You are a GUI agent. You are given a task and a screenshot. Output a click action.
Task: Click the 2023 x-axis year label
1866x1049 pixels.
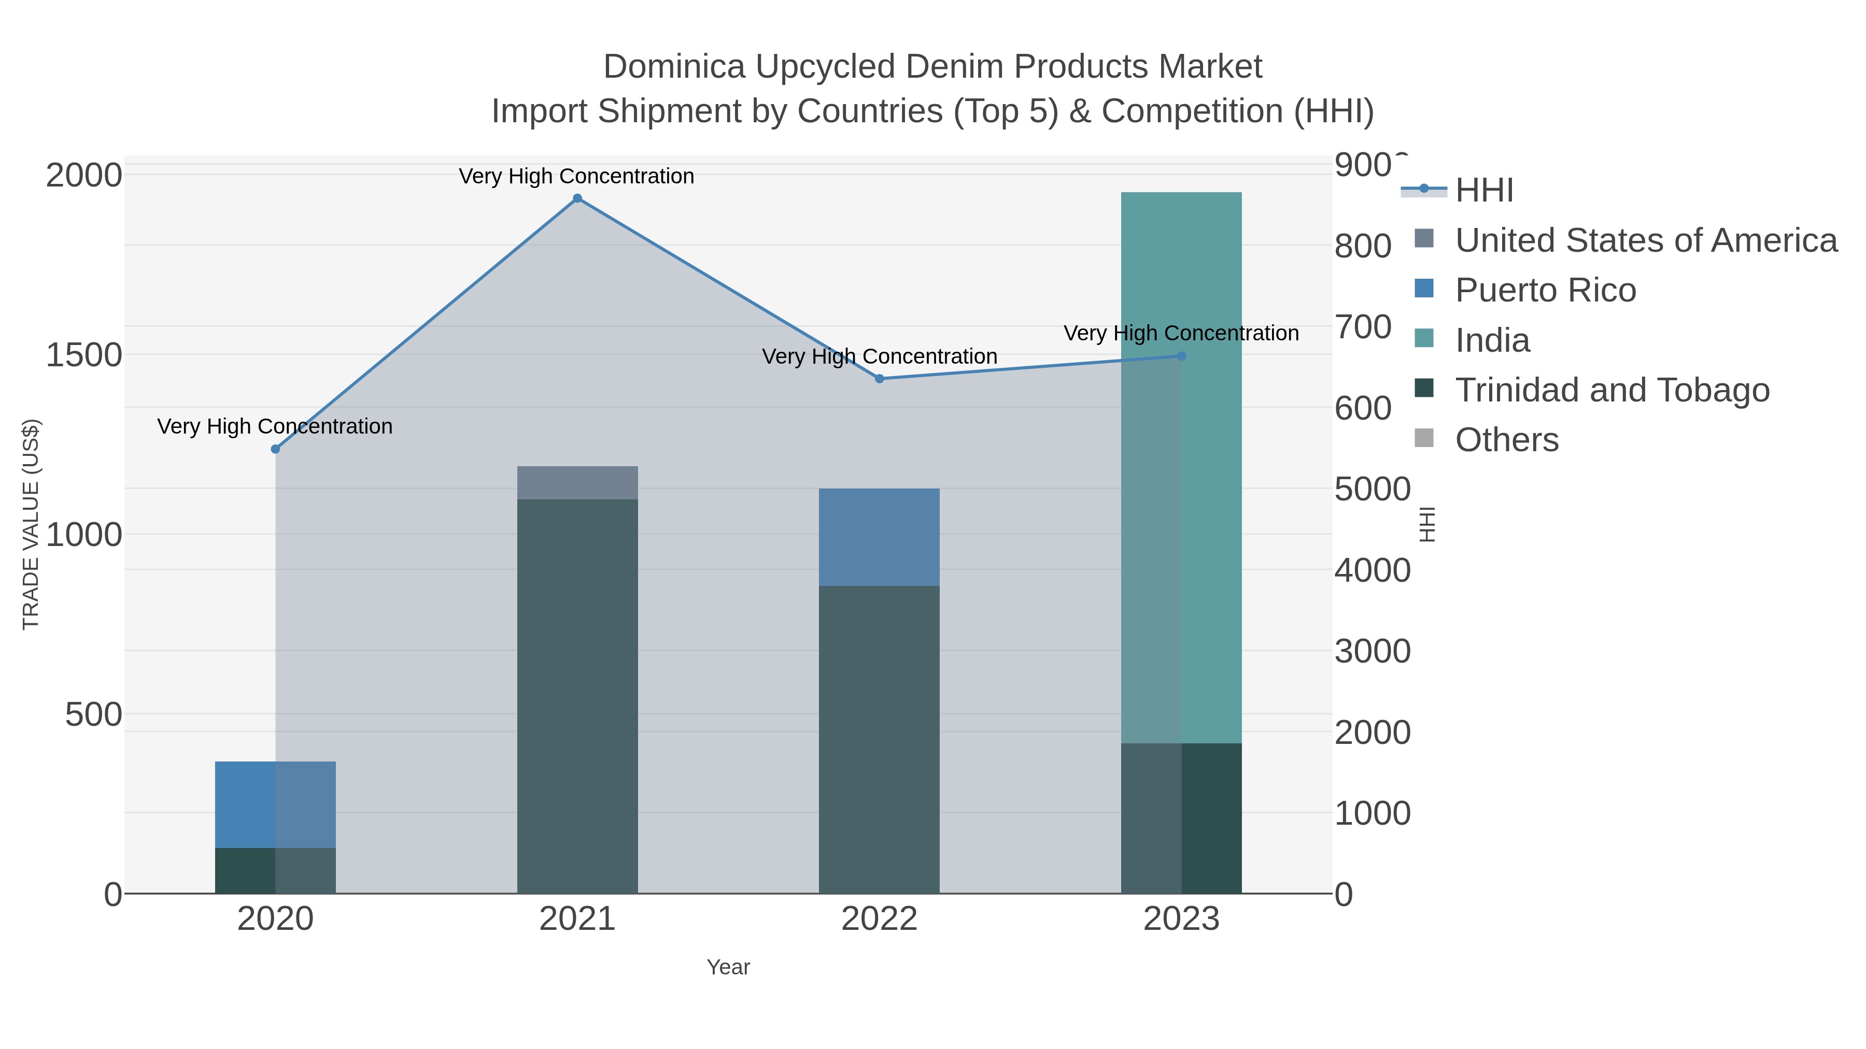point(1181,919)
